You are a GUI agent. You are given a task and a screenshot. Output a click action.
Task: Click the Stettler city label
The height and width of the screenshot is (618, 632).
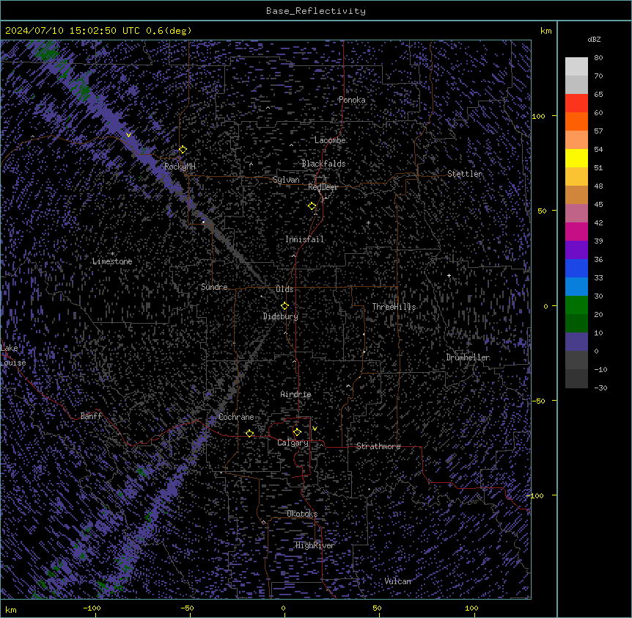point(465,174)
